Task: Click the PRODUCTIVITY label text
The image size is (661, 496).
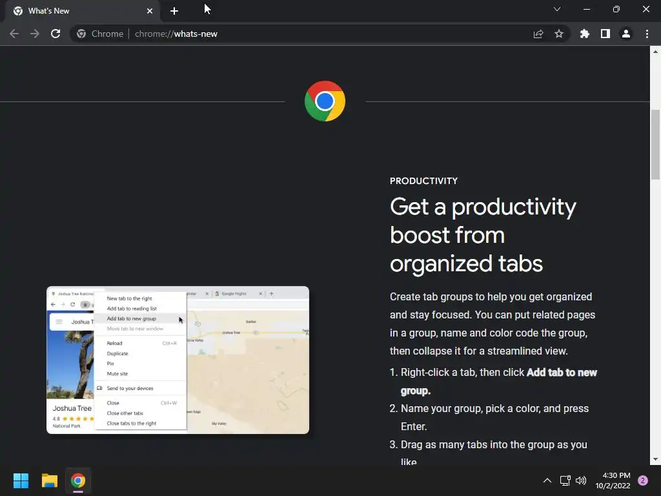Action: (x=423, y=181)
